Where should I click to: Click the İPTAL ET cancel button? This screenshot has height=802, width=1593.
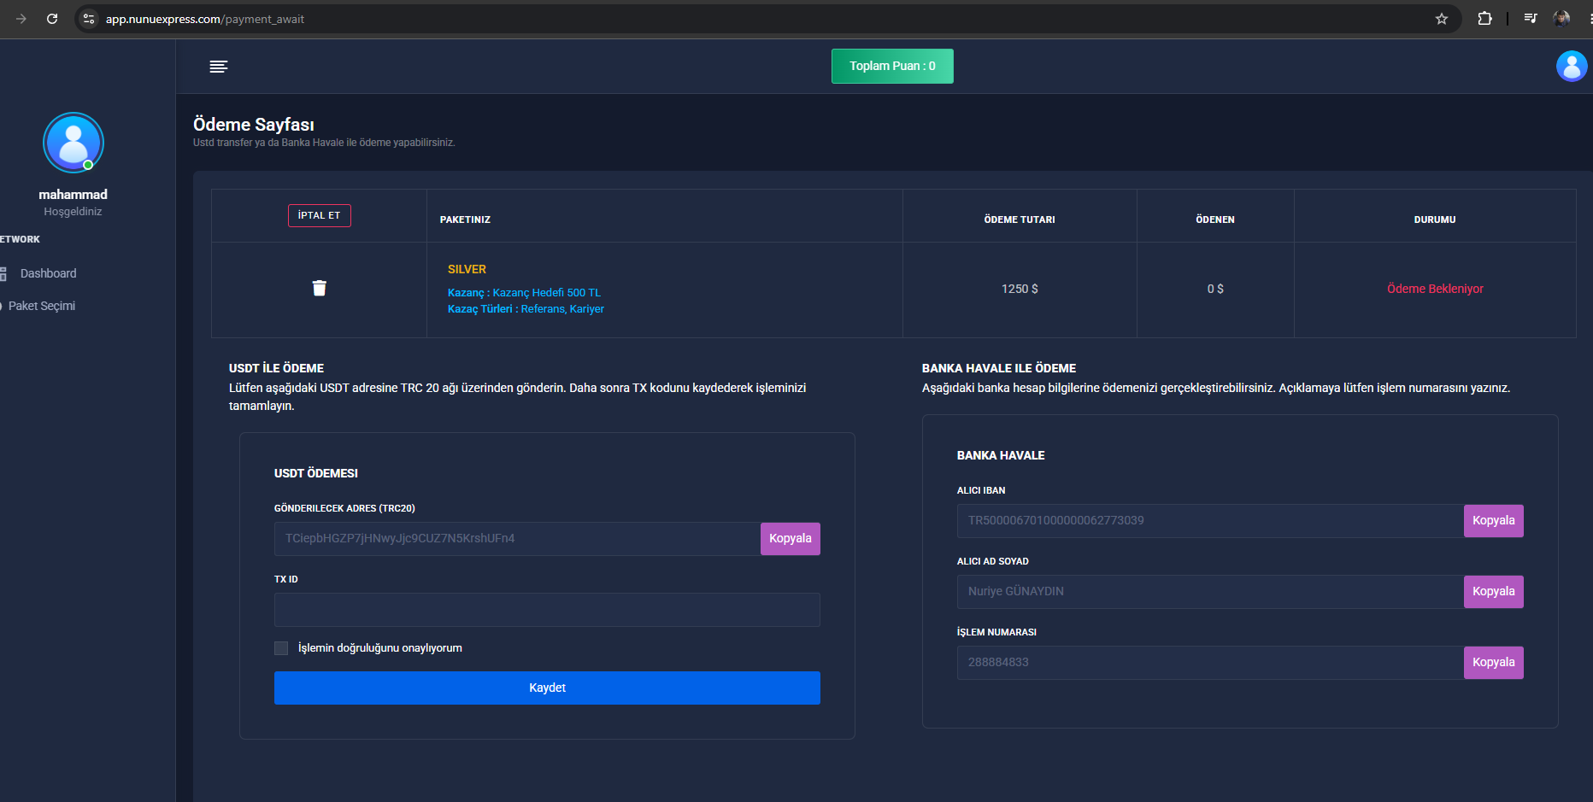pos(320,215)
